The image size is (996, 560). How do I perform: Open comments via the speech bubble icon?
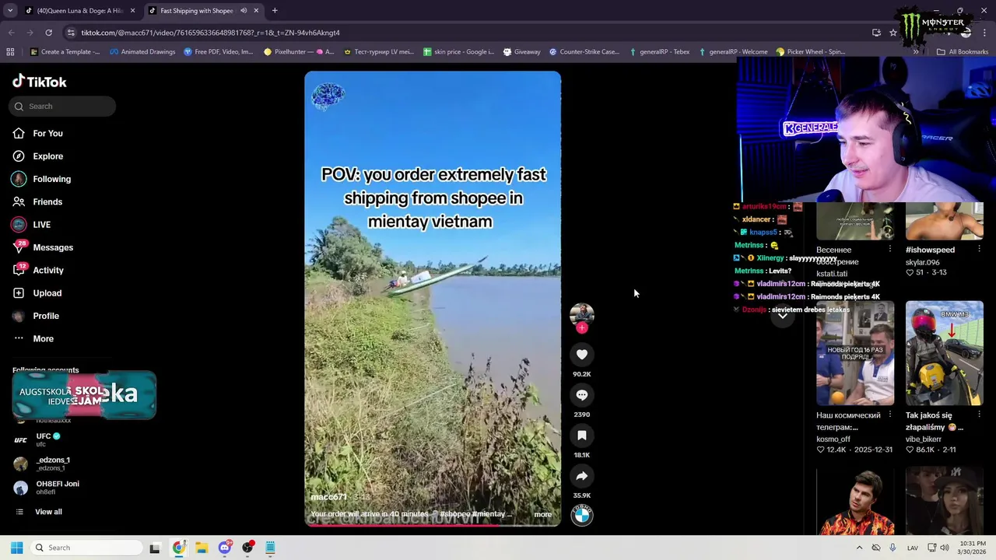pos(581,395)
